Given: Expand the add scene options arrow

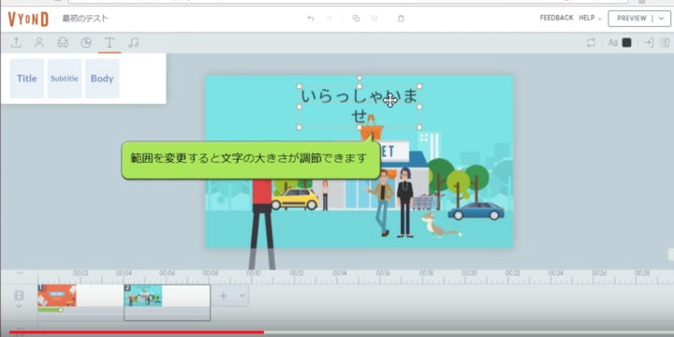Looking at the screenshot, I should pos(242,296).
